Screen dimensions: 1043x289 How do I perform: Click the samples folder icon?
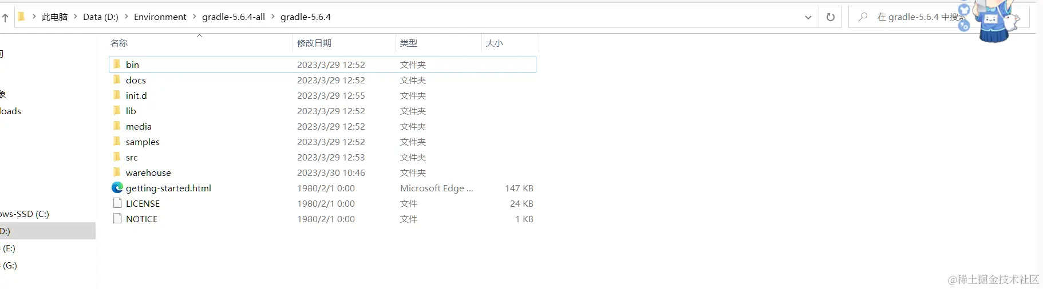(117, 141)
